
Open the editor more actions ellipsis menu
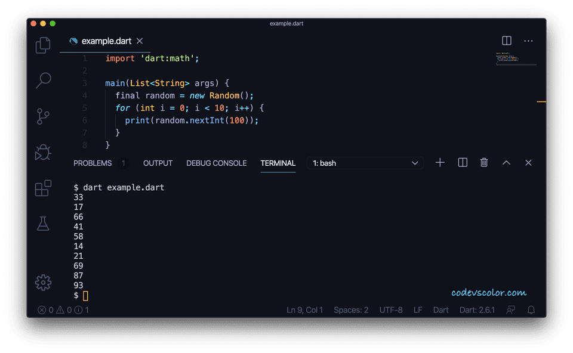[528, 41]
